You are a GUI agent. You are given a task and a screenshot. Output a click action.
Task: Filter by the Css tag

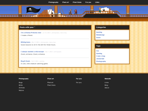(98, 51)
